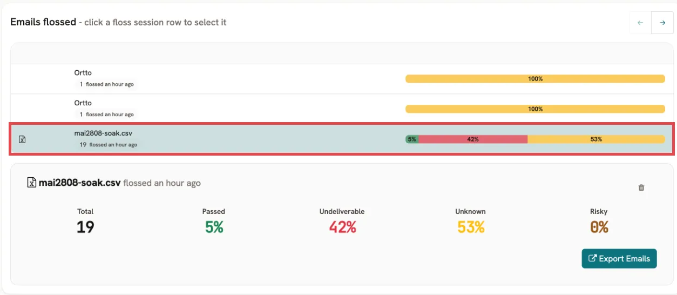The height and width of the screenshot is (295, 677).
Task: Click the red 42% undeliverable bar segment
Action: click(x=473, y=139)
